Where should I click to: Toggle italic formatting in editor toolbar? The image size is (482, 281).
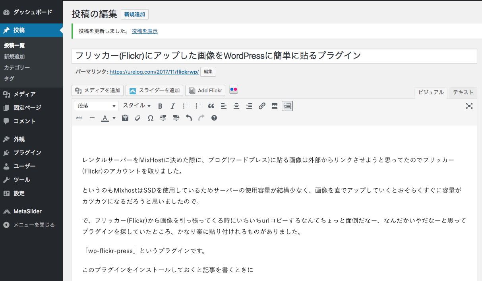pyautogui.click(x=173, y=106)
